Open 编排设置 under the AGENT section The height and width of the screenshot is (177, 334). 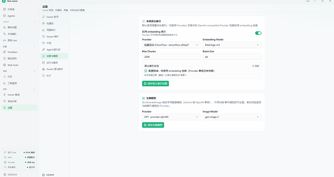[x=19, y=27]
